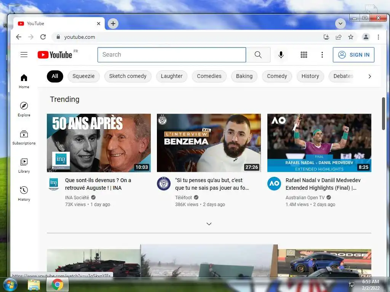Play the Benzema interview thumbnail
This screenshot has width=390, height=292.
point(209,143)
